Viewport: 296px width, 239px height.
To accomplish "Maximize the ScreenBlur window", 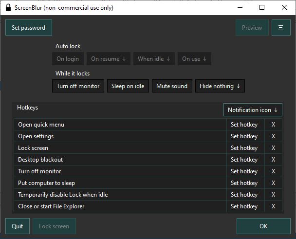I will tap(262, 8).
